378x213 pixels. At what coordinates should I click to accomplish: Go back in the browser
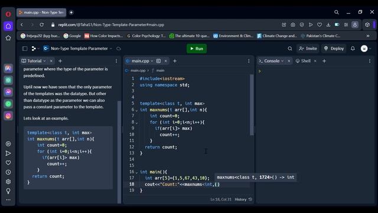[22, 25]
